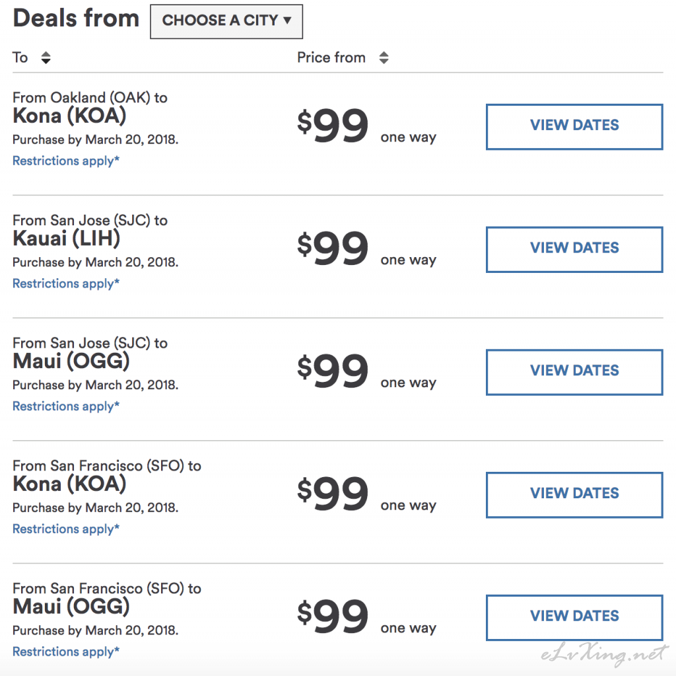View dates for San Jose to Kauai
This screenshot has height=676, width=676.
coord(574,249)
